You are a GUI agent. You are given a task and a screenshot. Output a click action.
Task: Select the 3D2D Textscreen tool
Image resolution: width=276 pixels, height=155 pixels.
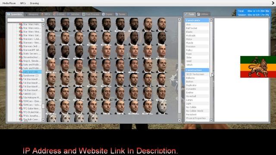pyautogui.click(x=197, y=74)
